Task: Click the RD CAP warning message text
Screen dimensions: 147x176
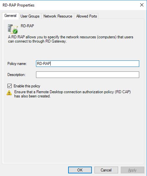Action: coord(72,94)
